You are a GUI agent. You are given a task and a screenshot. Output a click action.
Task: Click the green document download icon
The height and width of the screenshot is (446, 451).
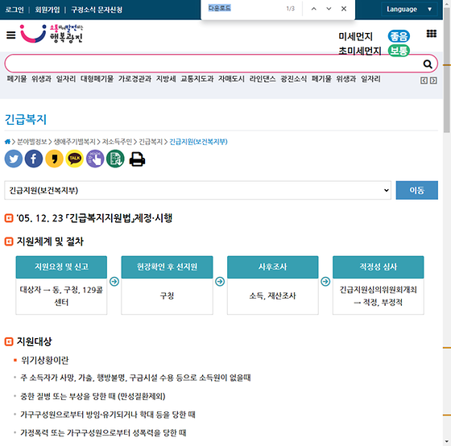pyautogui.click(x=115, y=159)
